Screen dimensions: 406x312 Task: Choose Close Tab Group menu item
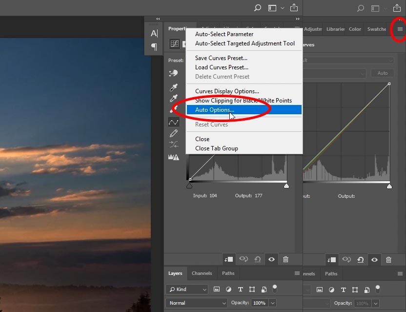click(244, 148)
